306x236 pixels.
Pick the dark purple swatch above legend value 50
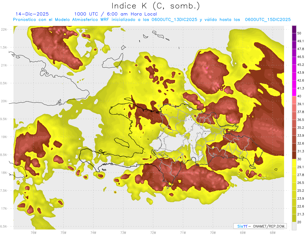point(294,29)
